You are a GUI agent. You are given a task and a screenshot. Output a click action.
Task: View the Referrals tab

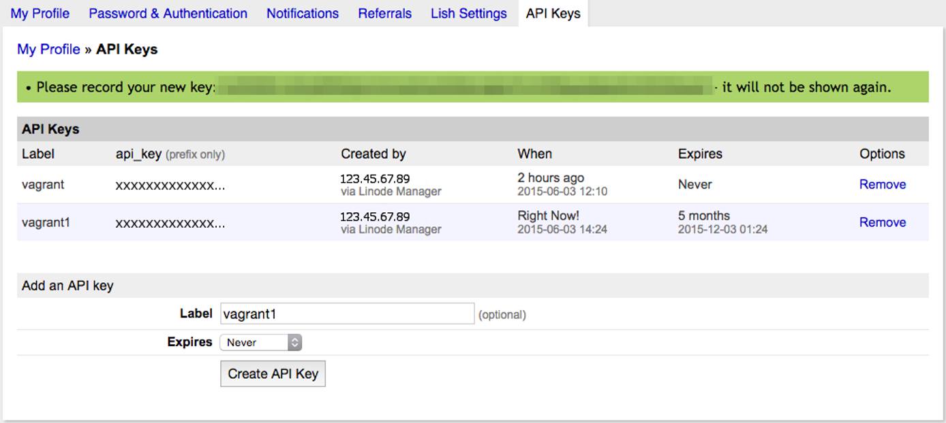(384, 13)
